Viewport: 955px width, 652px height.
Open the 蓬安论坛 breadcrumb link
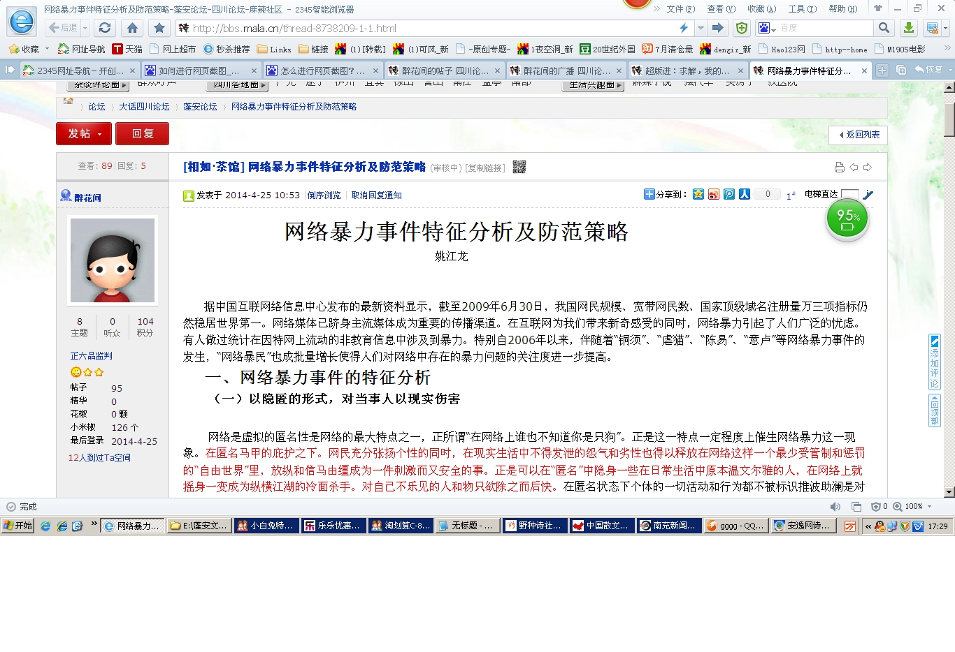click(199, 106)
